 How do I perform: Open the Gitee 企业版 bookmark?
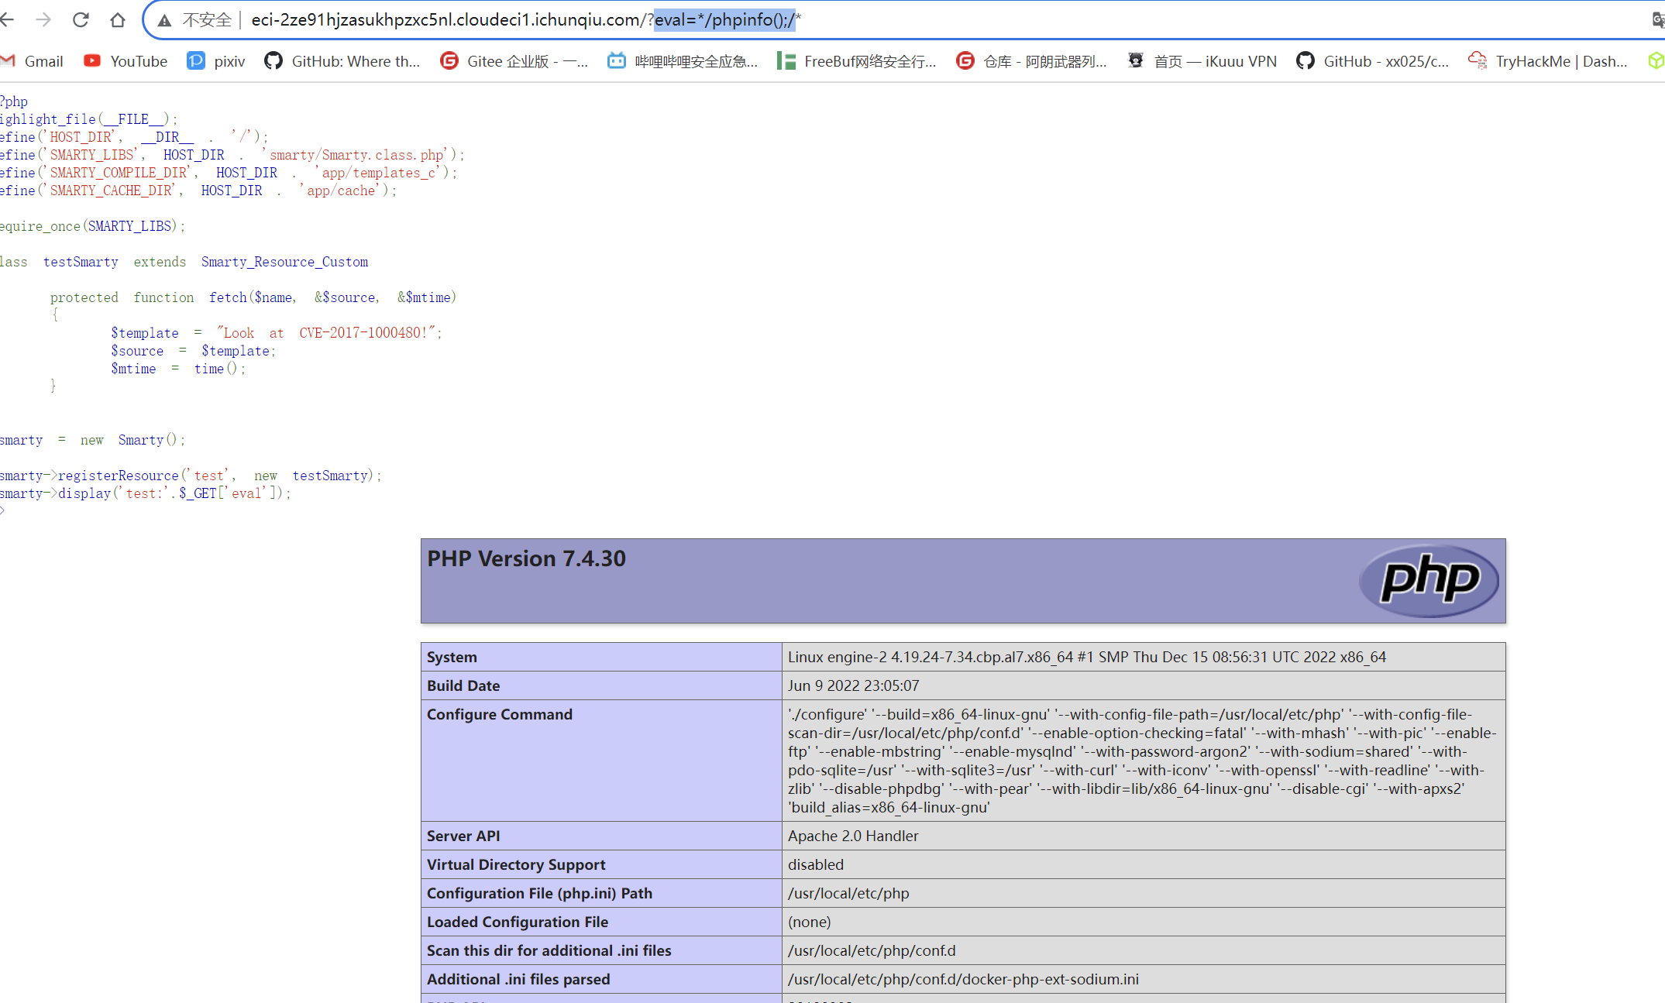coord(514,61)
